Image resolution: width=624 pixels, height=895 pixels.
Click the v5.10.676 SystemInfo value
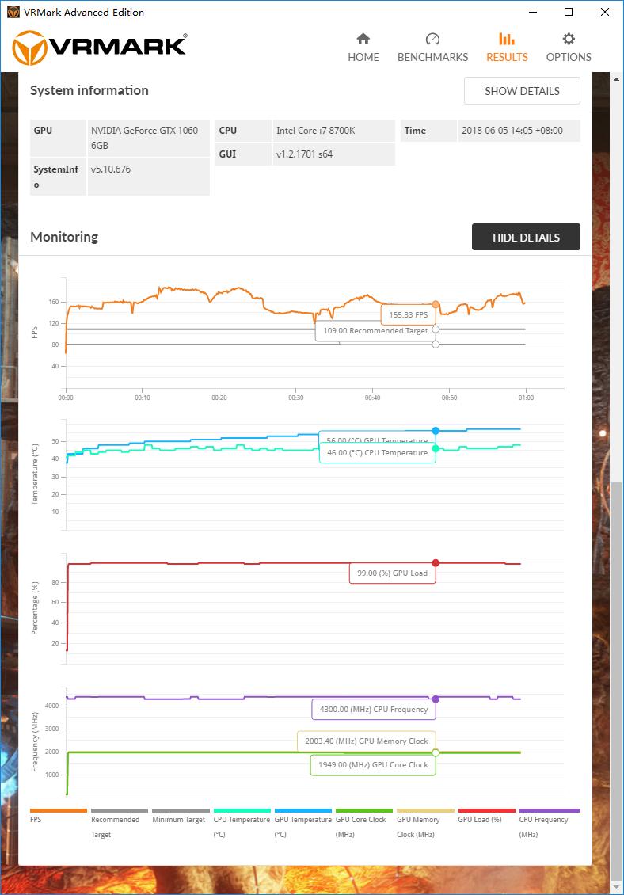[x=148, y=177]
